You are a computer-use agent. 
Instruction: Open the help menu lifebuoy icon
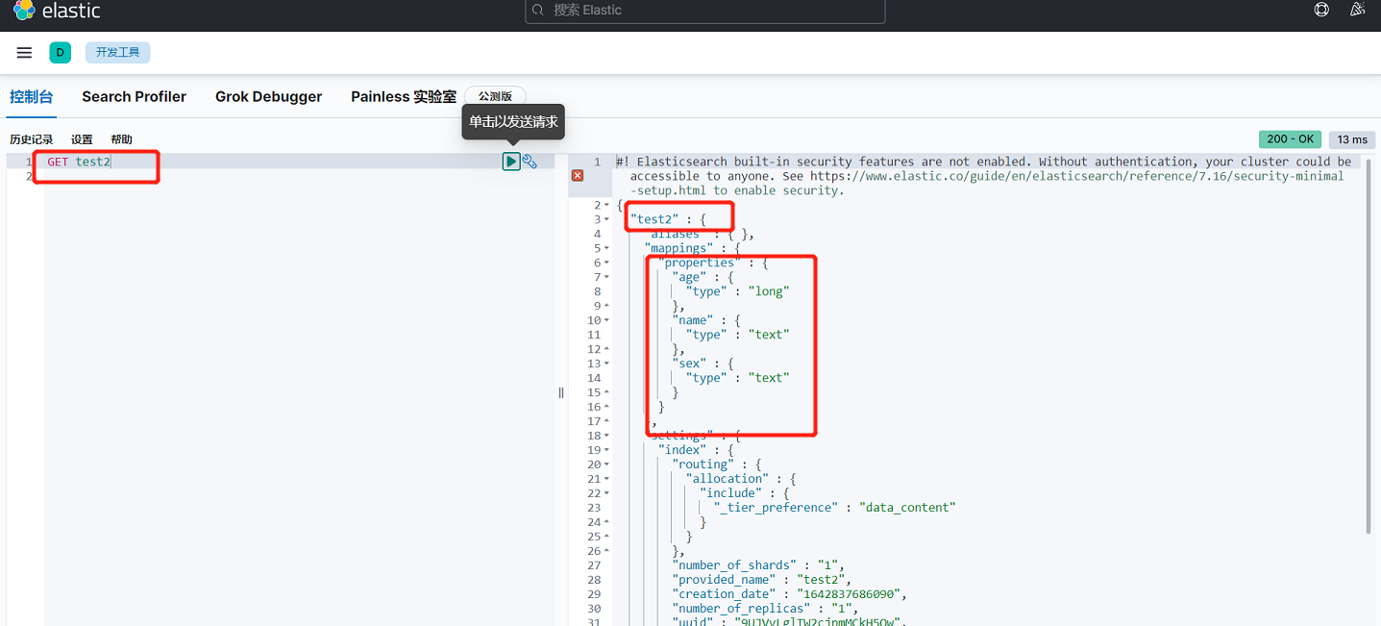point(1321,10)
